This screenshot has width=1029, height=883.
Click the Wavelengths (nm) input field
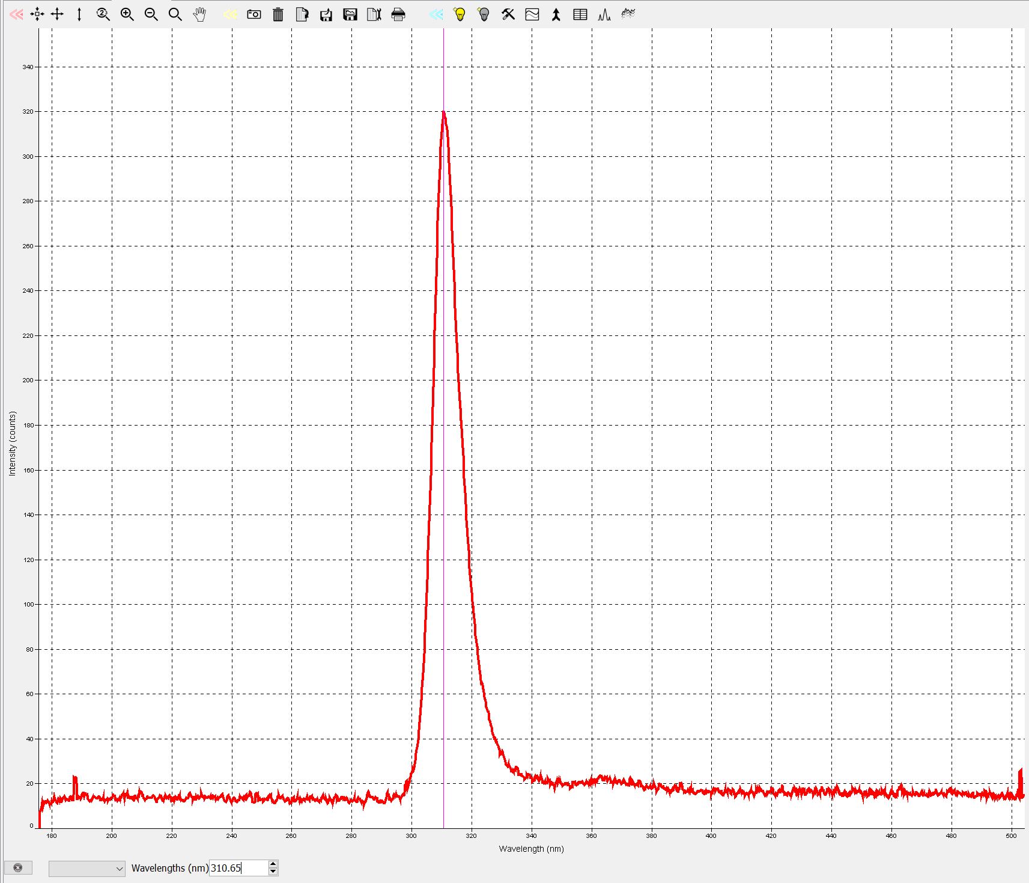coord(237,868)
